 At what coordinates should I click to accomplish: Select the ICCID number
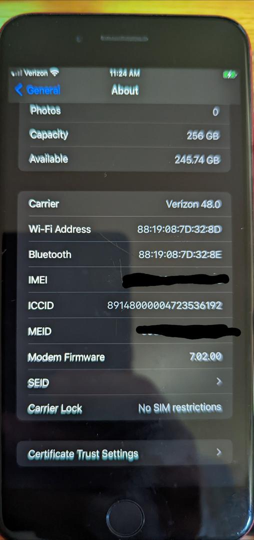pyautogui.click(x=165, y=305)
